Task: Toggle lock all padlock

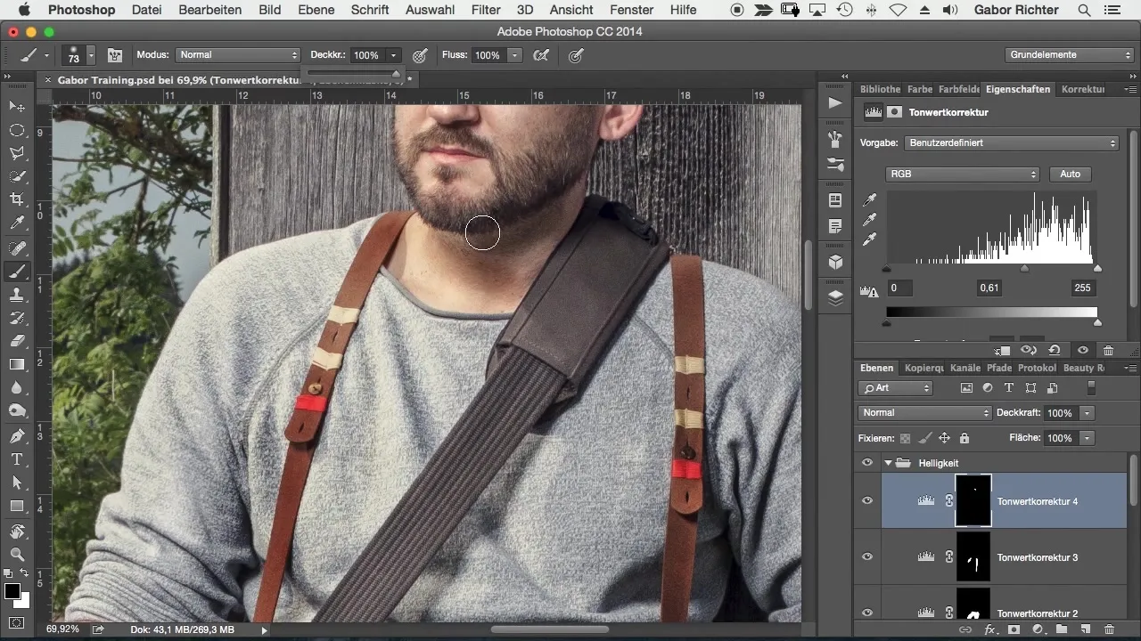Action: click(964, 438)
